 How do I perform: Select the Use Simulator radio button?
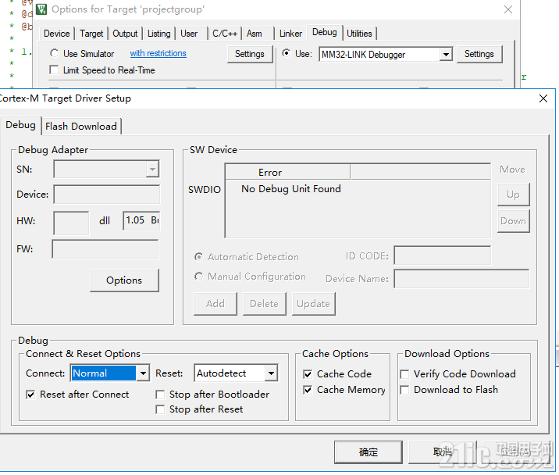click(x=54, y=53)
